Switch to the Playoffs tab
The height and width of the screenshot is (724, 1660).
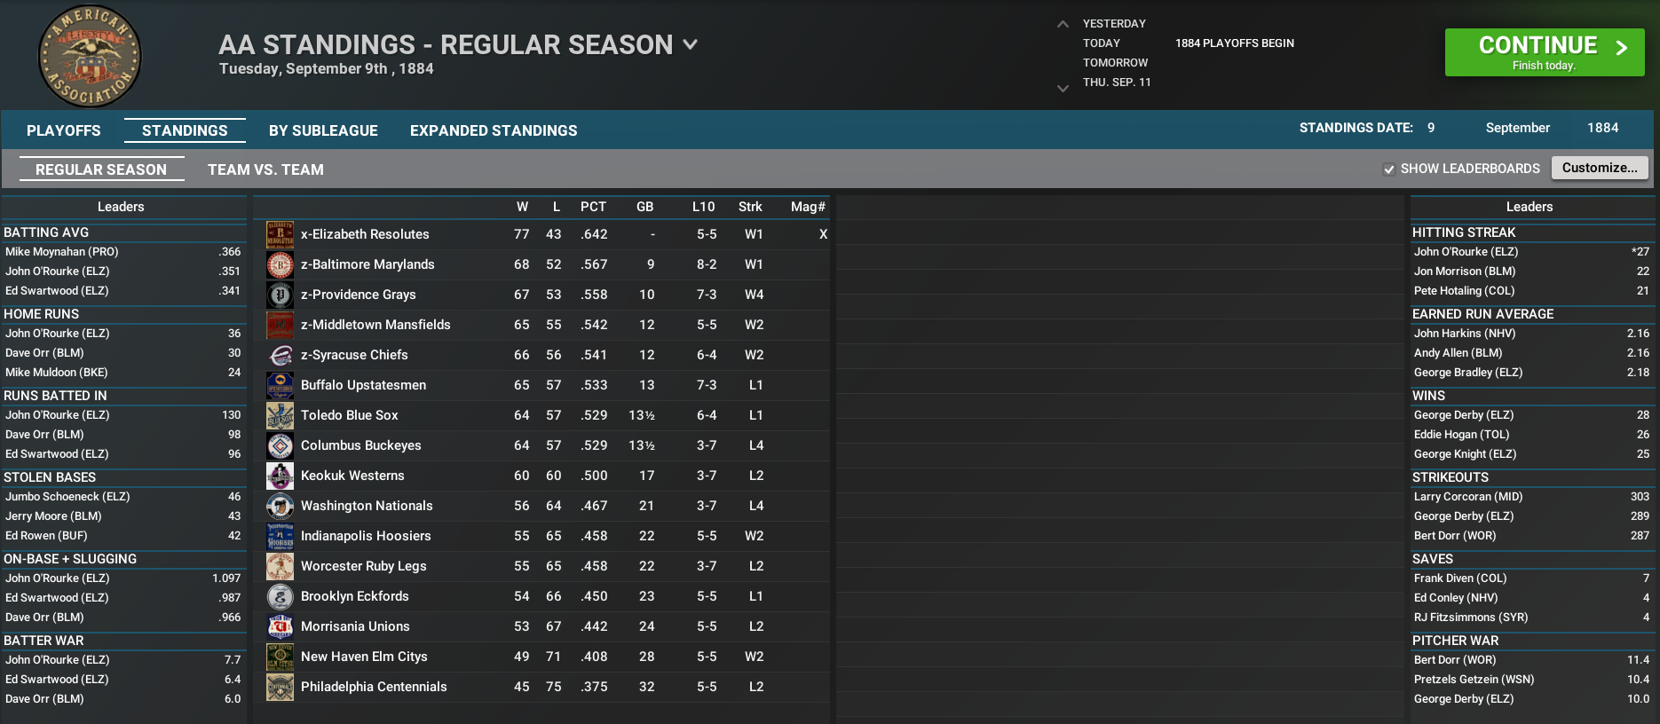coord(64,130)
